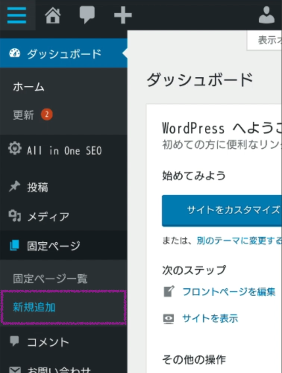The width and height of the screenshot is (282, 373).
Task: Open the ホーム submenu item
Action: click(29, 87)
